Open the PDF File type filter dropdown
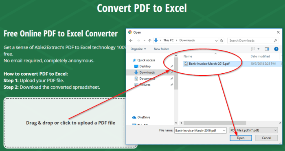 254,130
